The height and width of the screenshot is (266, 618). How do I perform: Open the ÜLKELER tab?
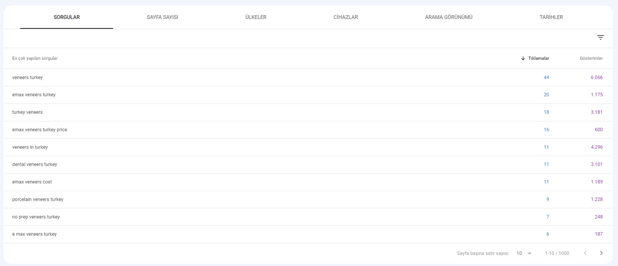[x=256, y=17]
